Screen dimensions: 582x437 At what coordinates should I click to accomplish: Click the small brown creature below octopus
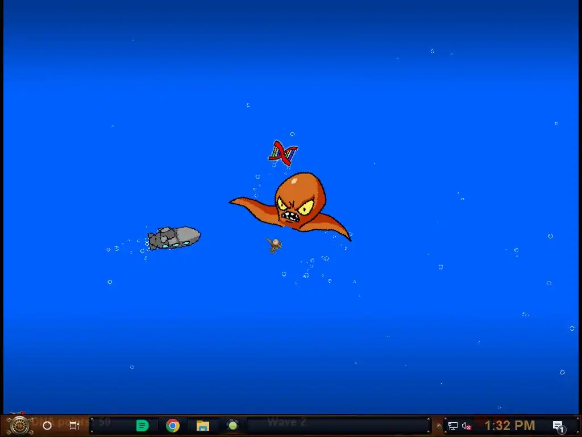coord(275,245)
